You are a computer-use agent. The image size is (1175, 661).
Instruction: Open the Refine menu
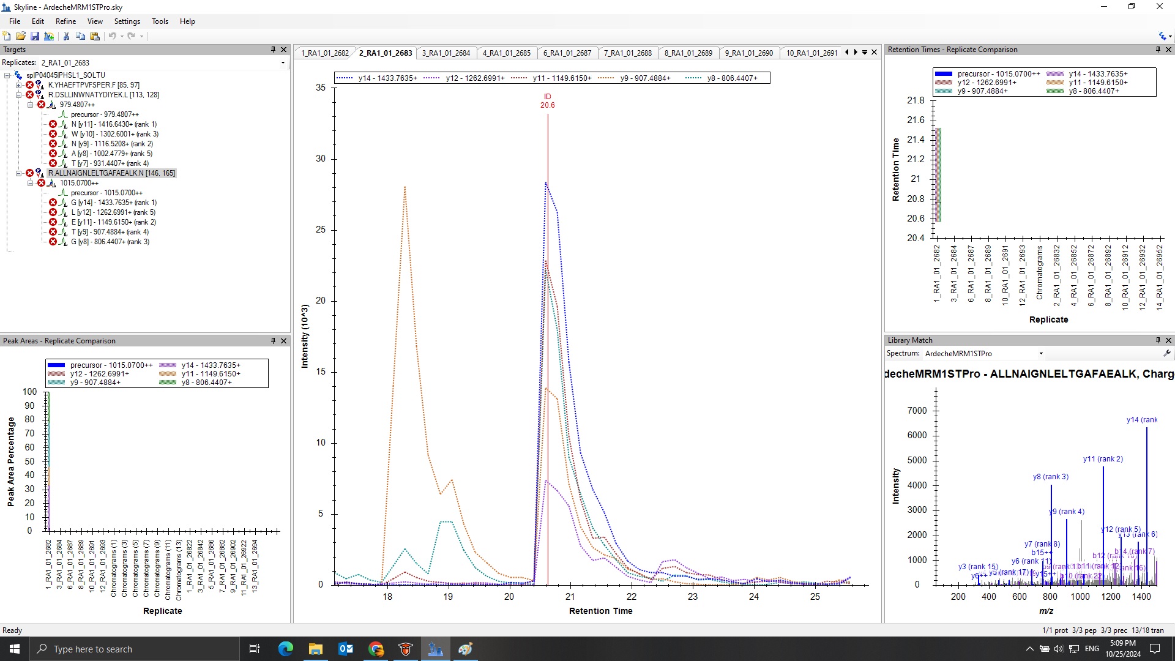65,21
